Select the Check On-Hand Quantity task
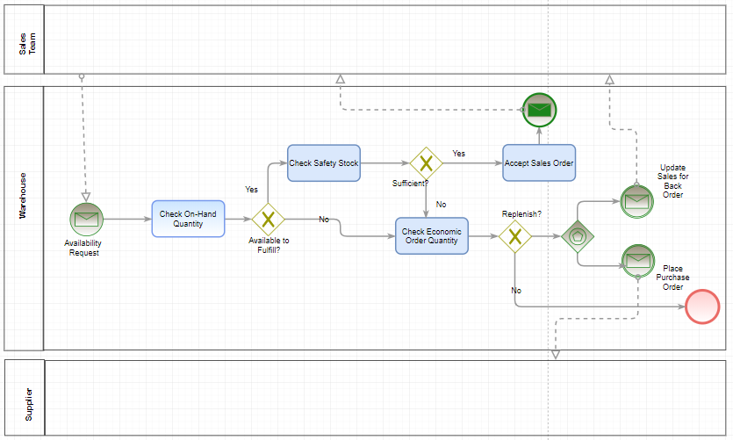 [x=188, y=219]
